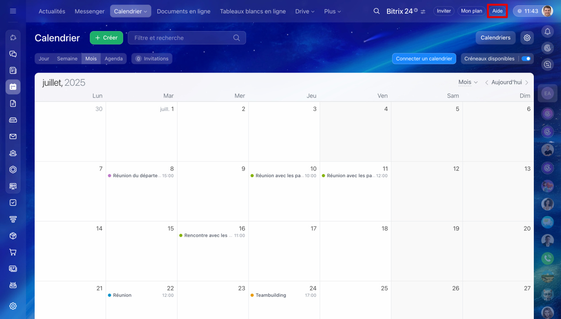Image resolution: width=561 pixels, height=319 pixels.
Task: Expand the Drive dropdown menu
Action: (305, 11)
